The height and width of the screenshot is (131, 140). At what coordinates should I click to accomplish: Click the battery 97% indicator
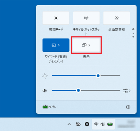49,107
